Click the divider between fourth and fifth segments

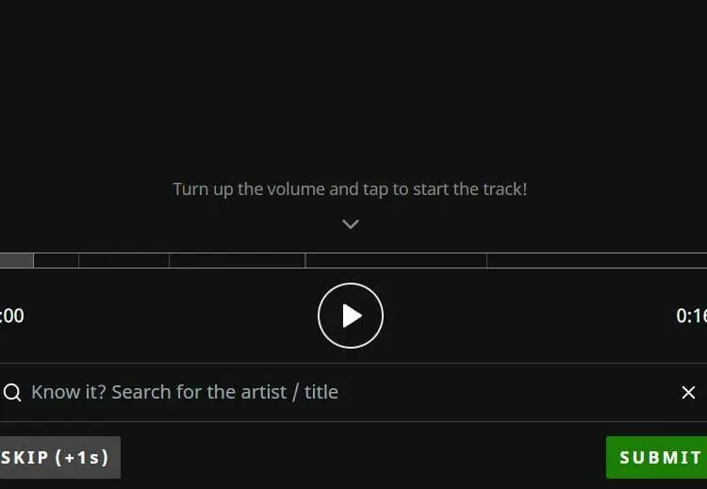tap(305, 260)
